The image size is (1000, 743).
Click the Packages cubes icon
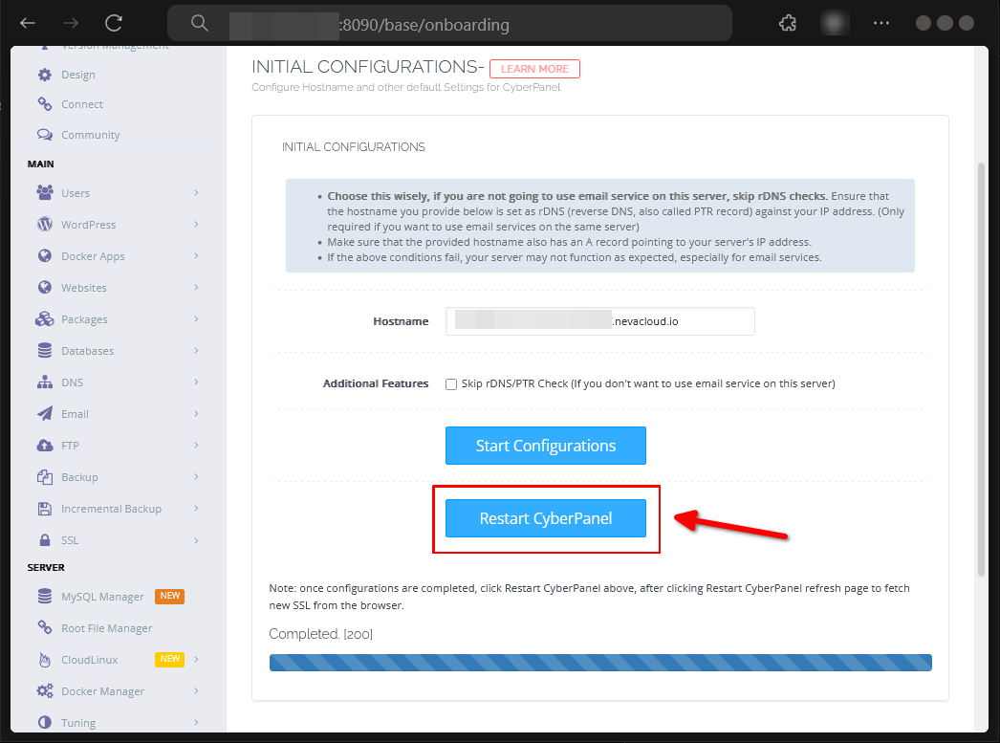(x=45, y=318)
